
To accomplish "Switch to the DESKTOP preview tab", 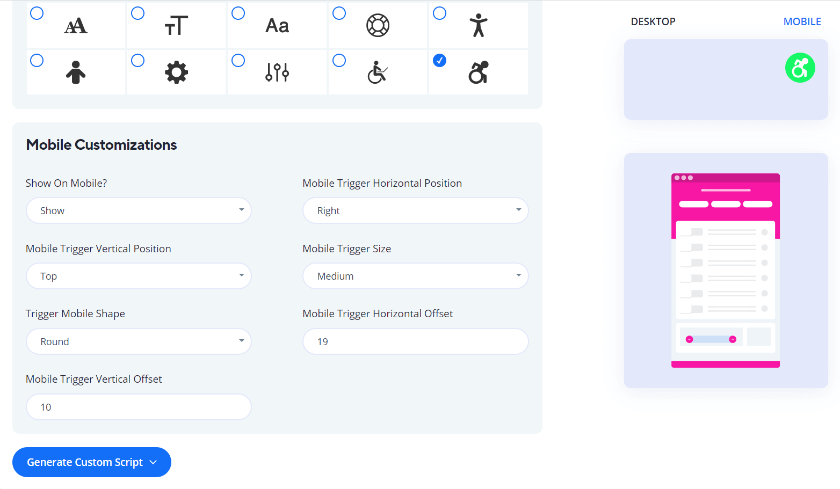I will coord(653,22).
